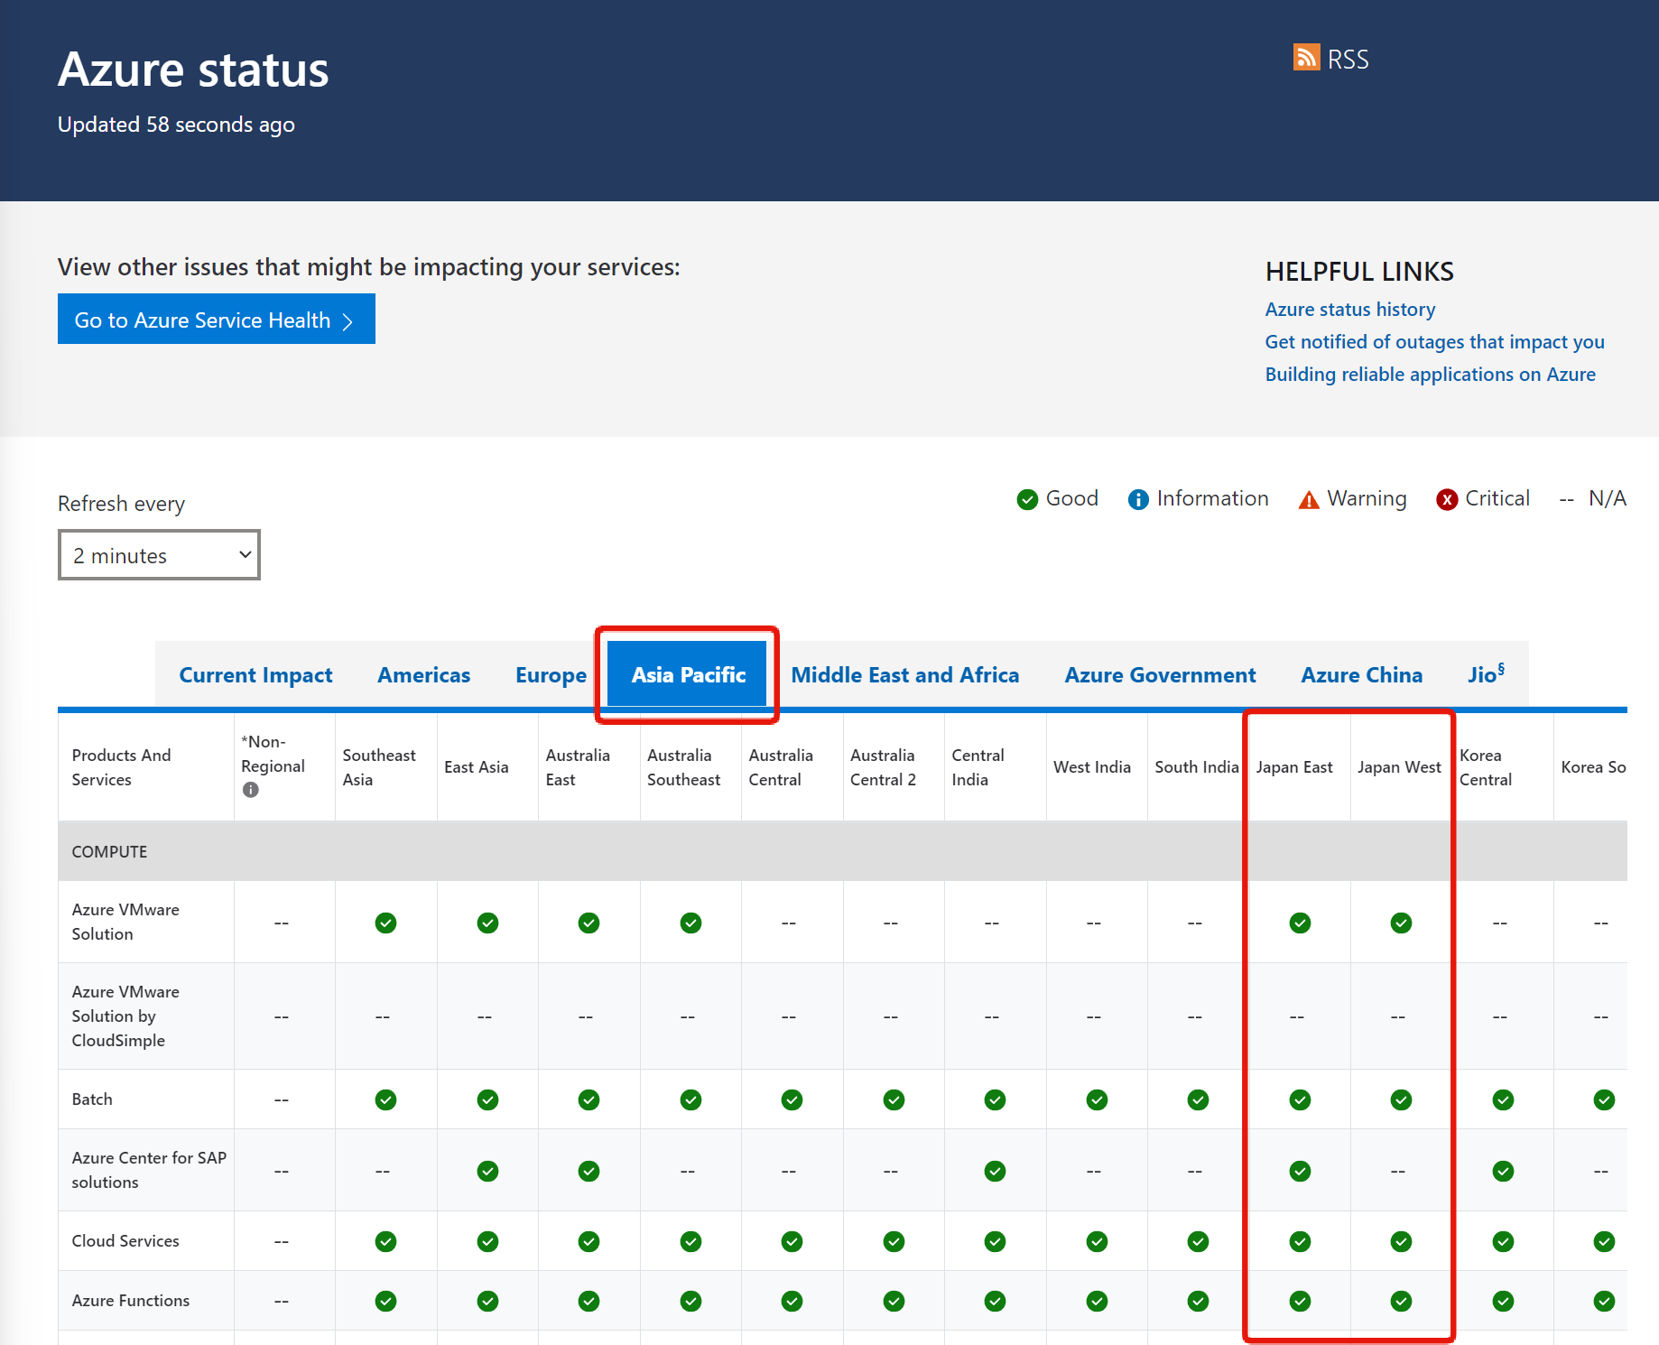Click Cloud Services Southeast Asia checkmark

coord(385,1241)
